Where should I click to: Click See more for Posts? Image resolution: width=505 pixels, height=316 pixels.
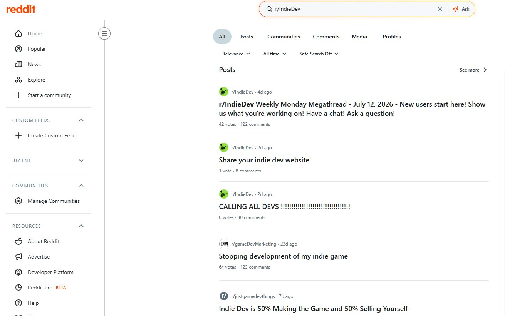coord(473,70)
